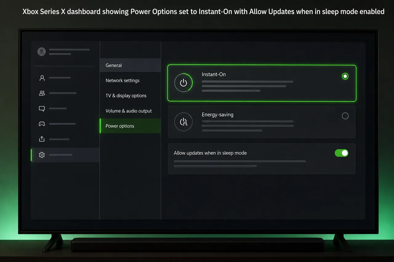
Task: Click the Allow updates when in sleep mode label
Action: [210, 153]
